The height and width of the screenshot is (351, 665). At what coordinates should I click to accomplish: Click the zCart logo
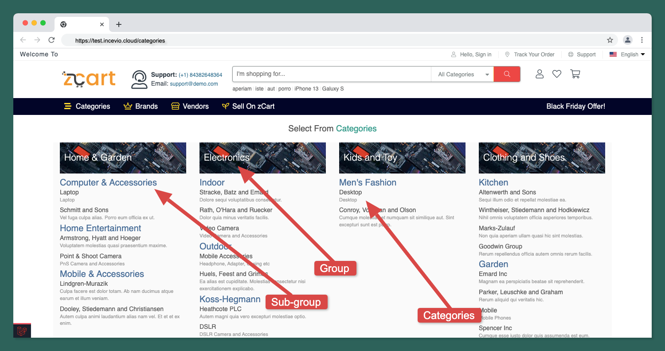[89, 79]
